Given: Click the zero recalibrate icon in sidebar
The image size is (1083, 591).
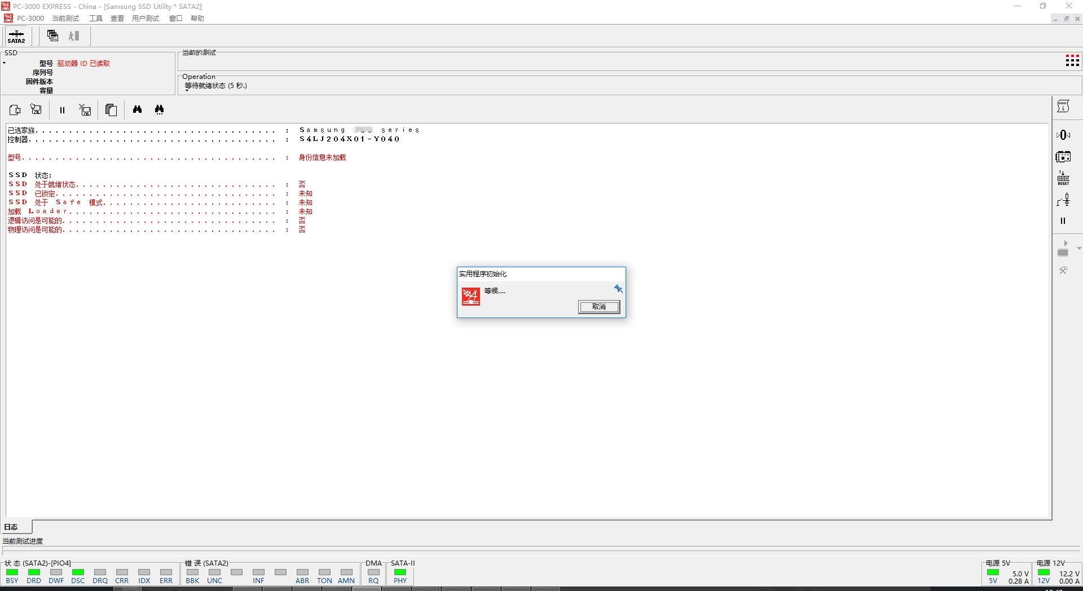Looking at the screenshot, I should click(1063, 135).
